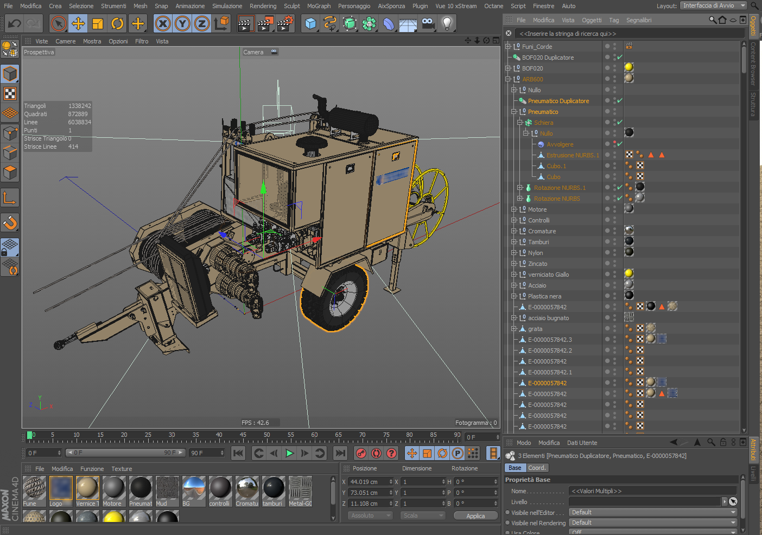Viewport: 762px width, 535px height.
Task: Open the MoGraph menu
Action: (x=319, y=6)
